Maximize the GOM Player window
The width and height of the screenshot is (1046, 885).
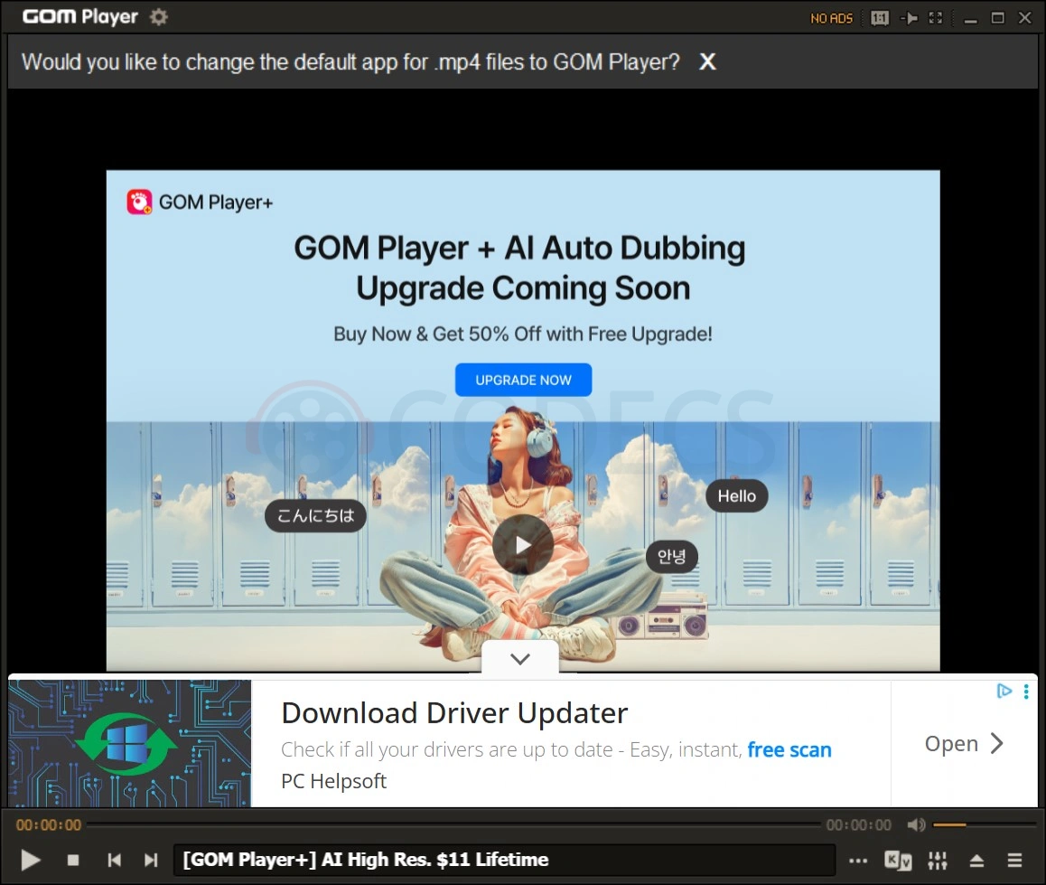pyautogui.click(x=998, y=18)
